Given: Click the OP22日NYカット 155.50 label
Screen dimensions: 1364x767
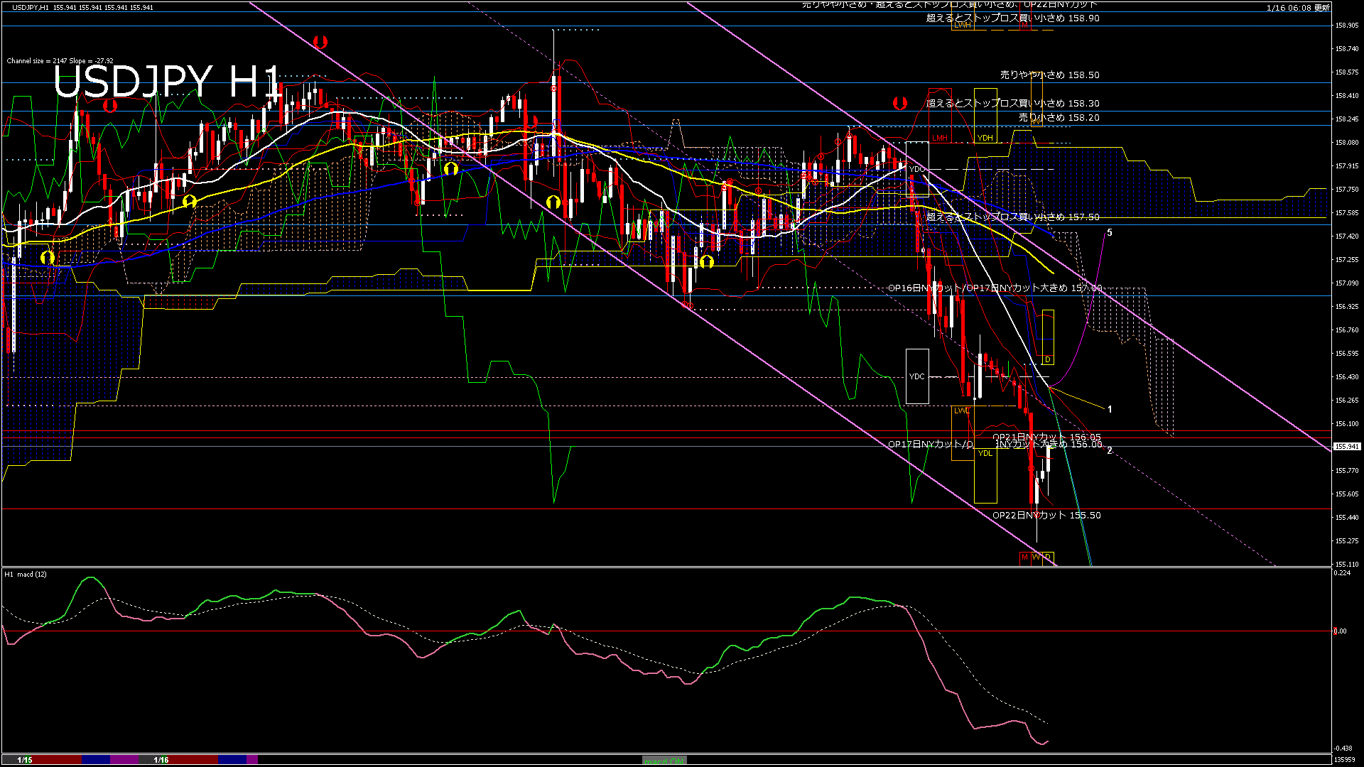Looking at the screenshot, I should pyautogui.click(x=1046, y=516).
